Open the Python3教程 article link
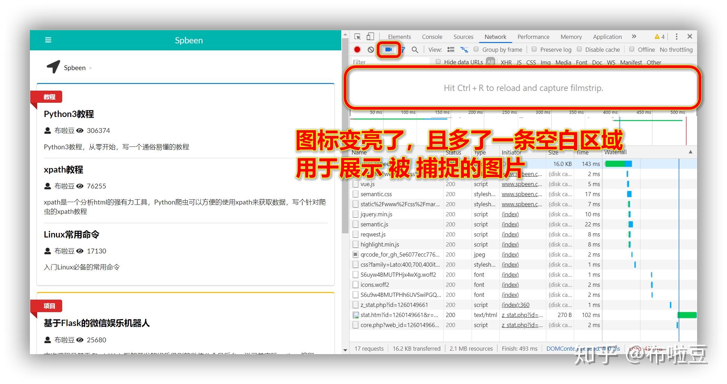Image resolution: width=727 pixels, height=384 pixels. coord(69,114)
